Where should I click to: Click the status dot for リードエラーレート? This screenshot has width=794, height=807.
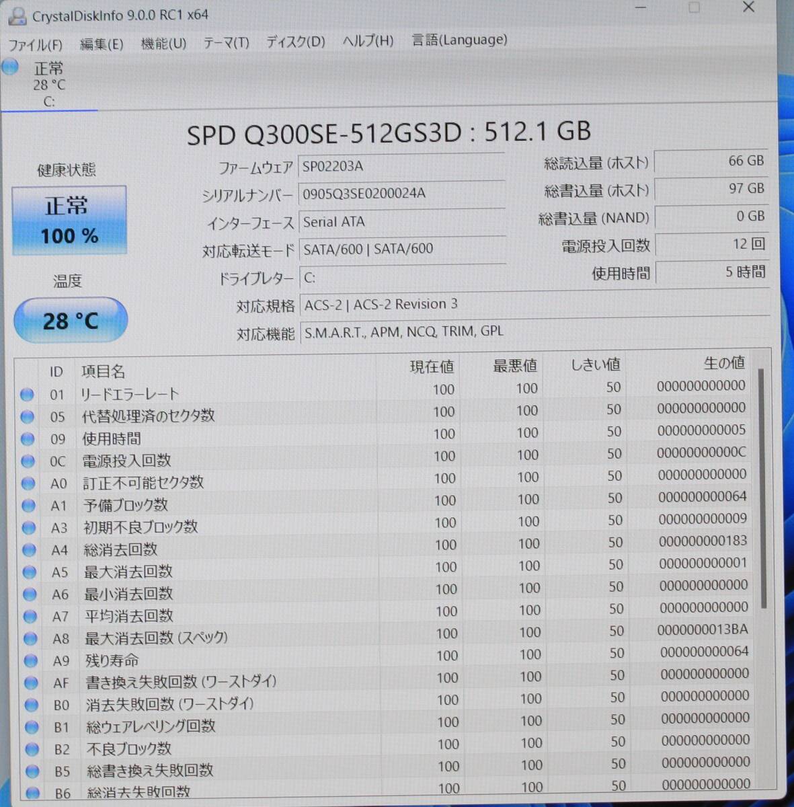tap(28, 393)
